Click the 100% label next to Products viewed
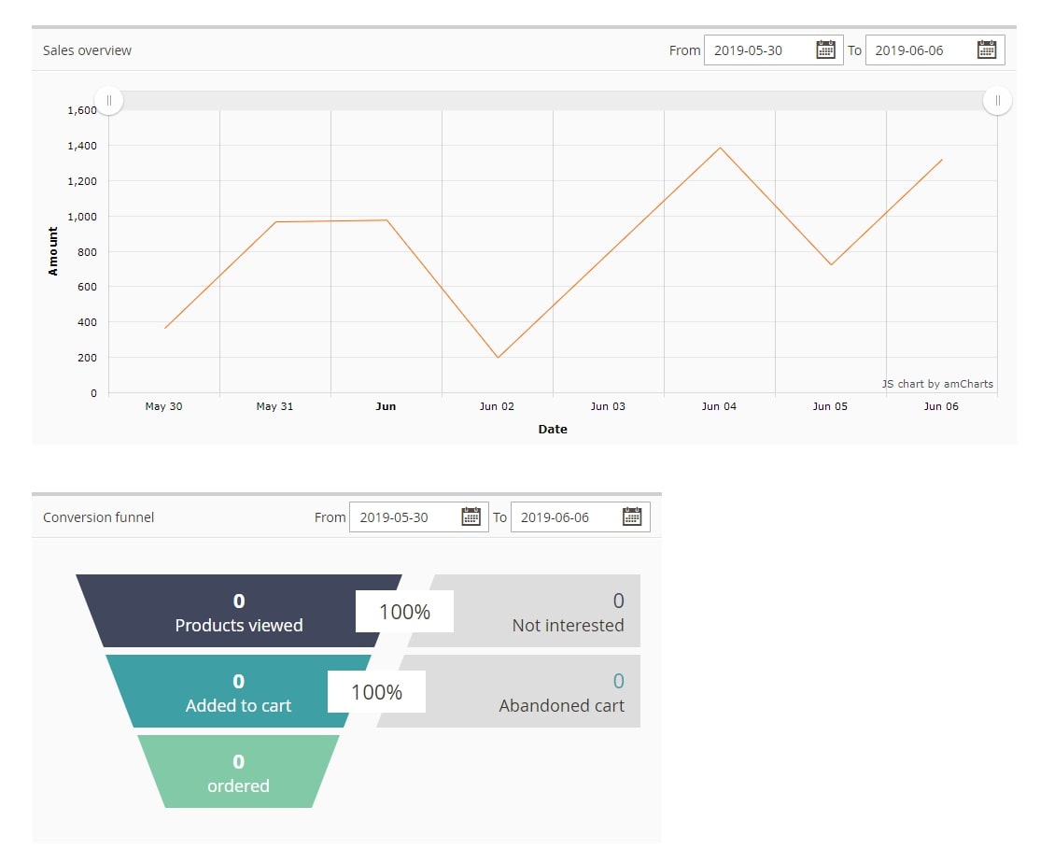Screen dimensions: 1040x863 click(404, 612)
